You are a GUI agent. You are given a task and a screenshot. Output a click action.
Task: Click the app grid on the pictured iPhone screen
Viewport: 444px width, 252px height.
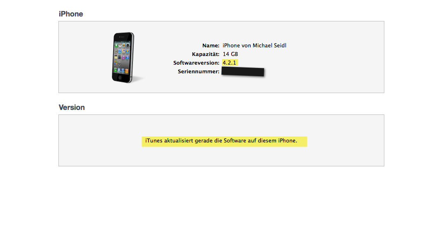(x=122, y=57)
